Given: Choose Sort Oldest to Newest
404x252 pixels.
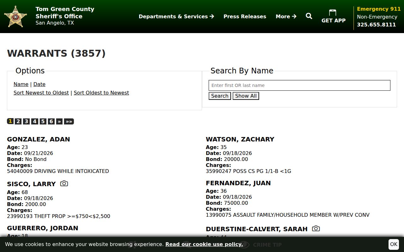Looking at the screenshot, I should coord(101,93).
